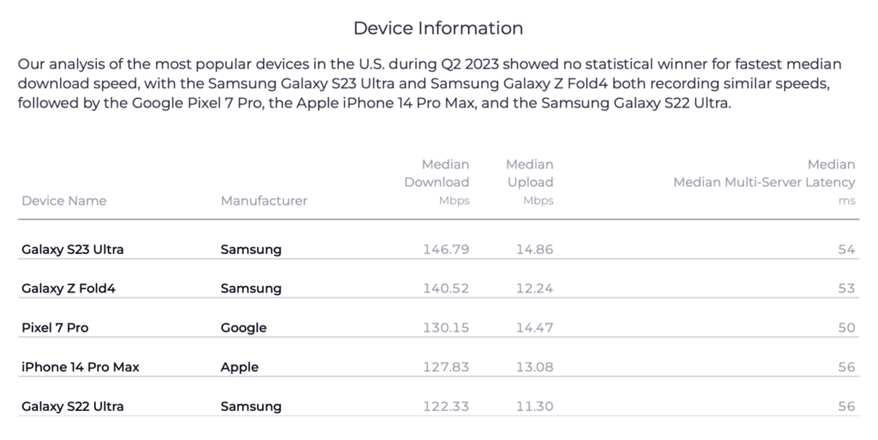This screenshot has width=878, height=440.
Task: Click the Manufacturer column header
Action: click(263, 201)
